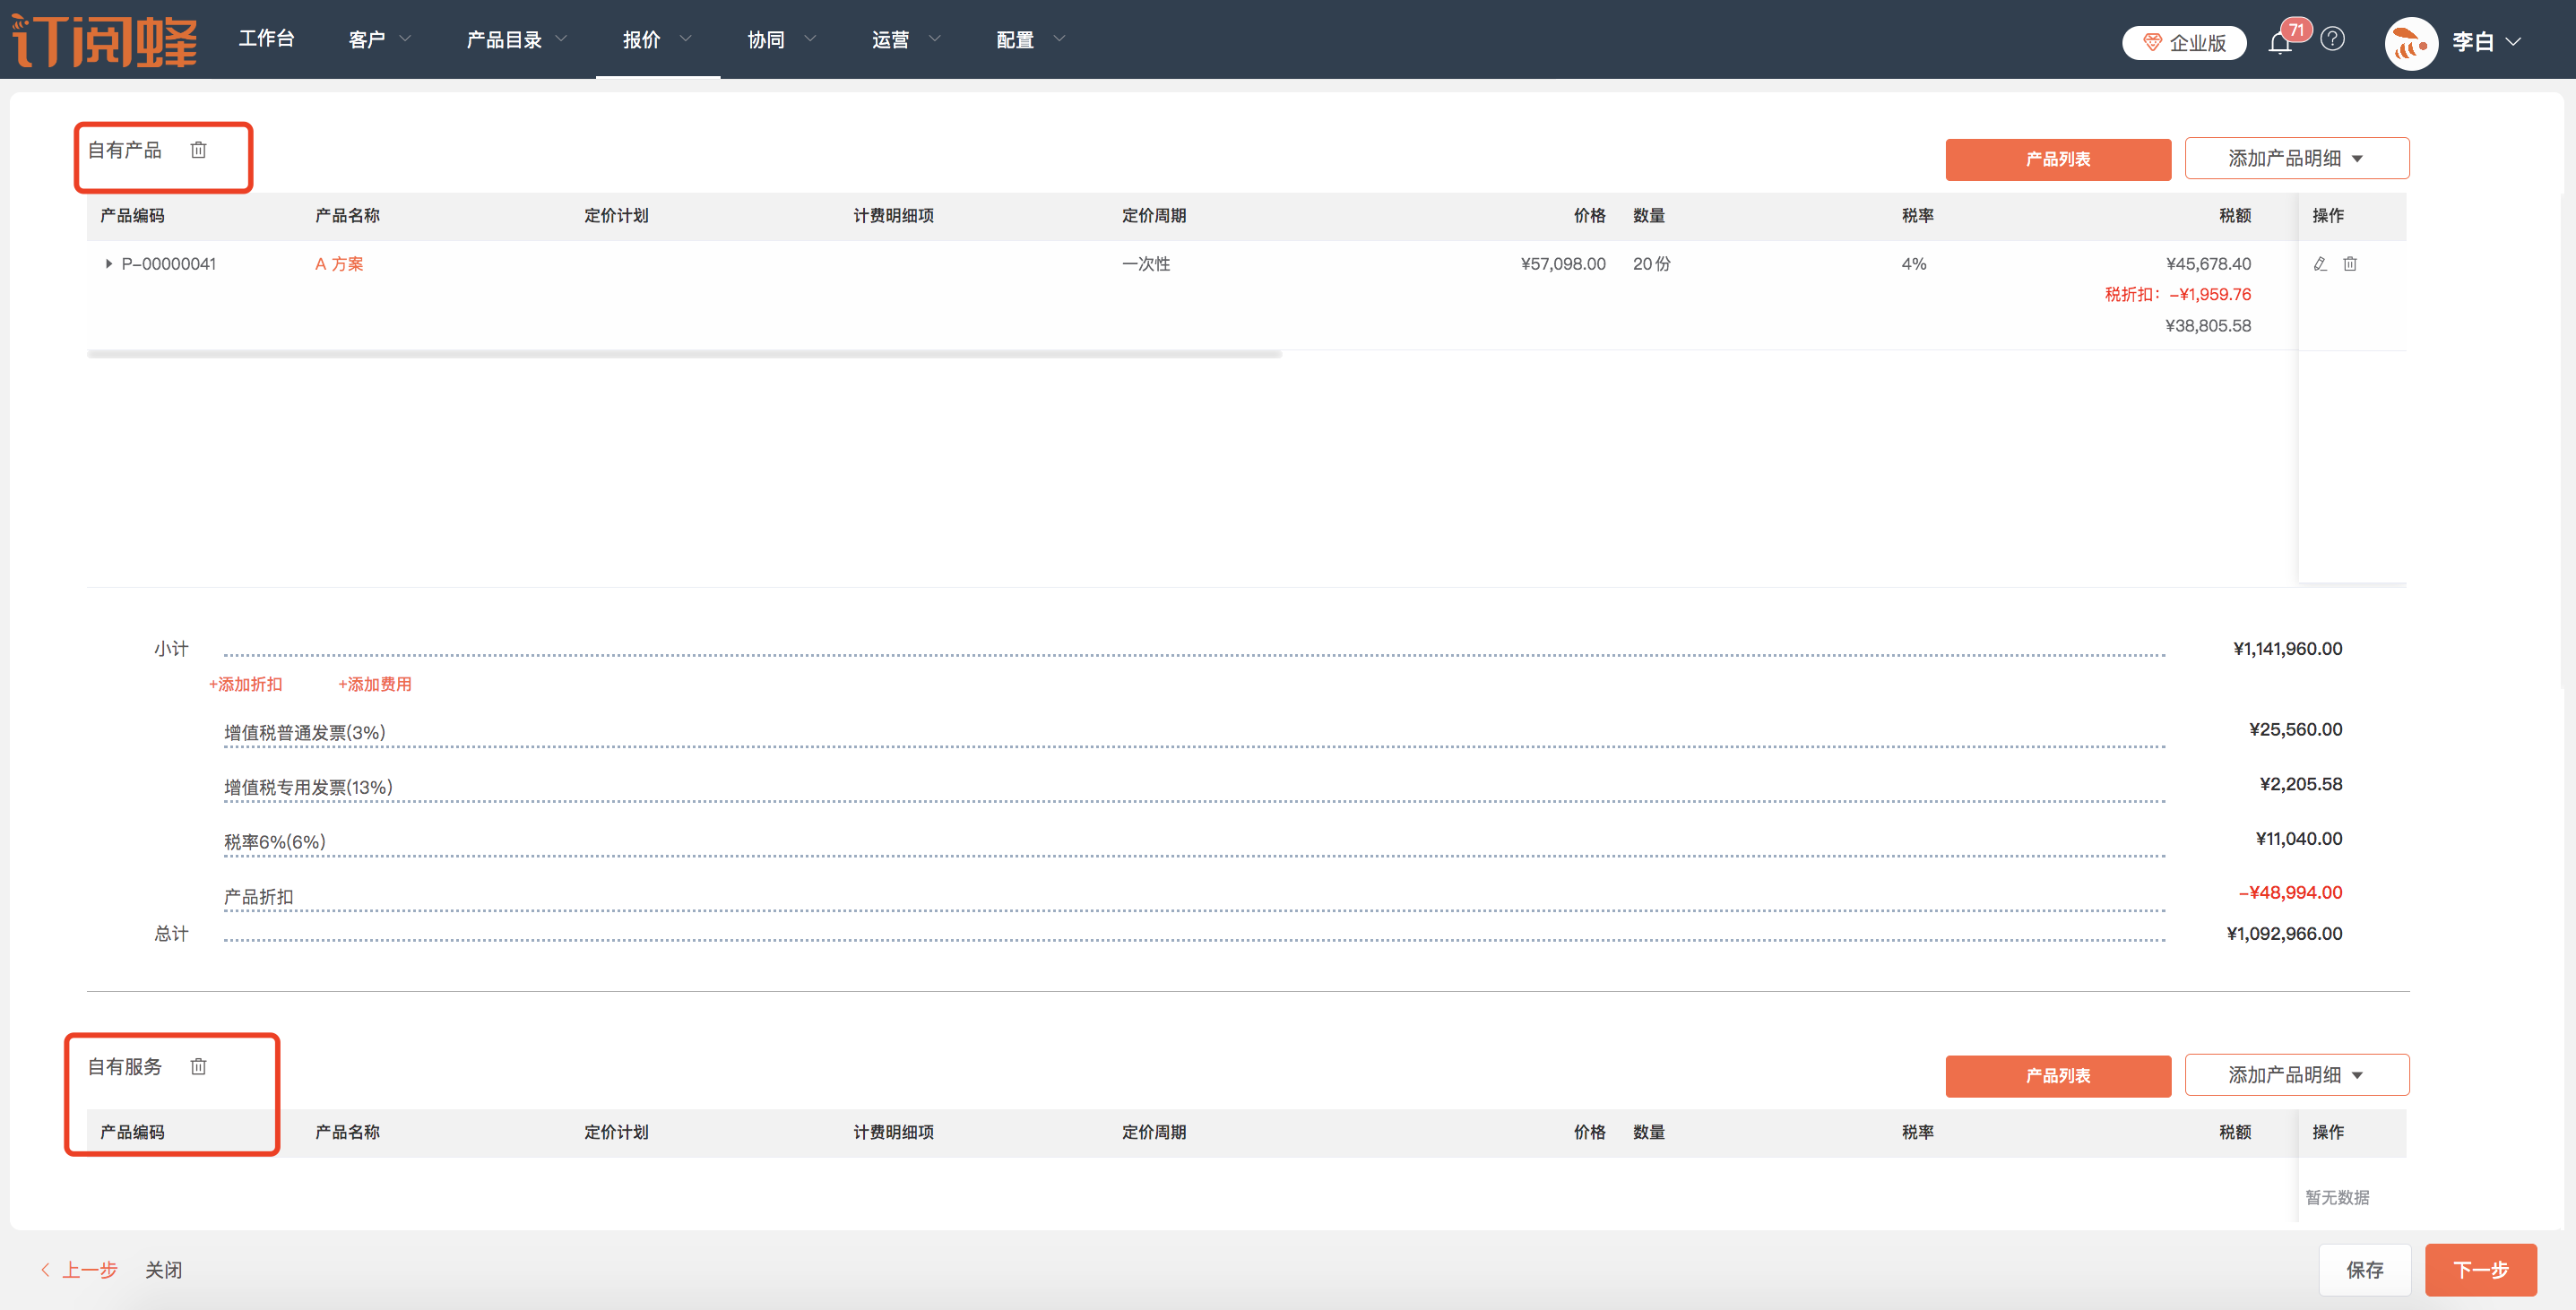Edit product row P-00000041 with pencil icon
Viewport: 2576px width, 1310px height.
[x=2320, y=264]
